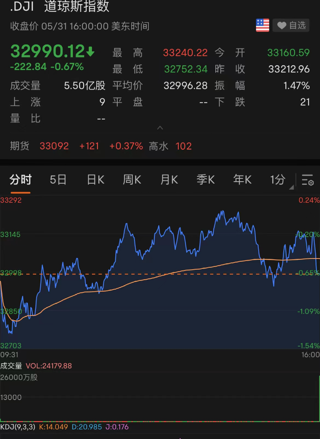This screenshot has width=320, height=439.
Task: Open the 年K chart tab
Action: (242, 180)
